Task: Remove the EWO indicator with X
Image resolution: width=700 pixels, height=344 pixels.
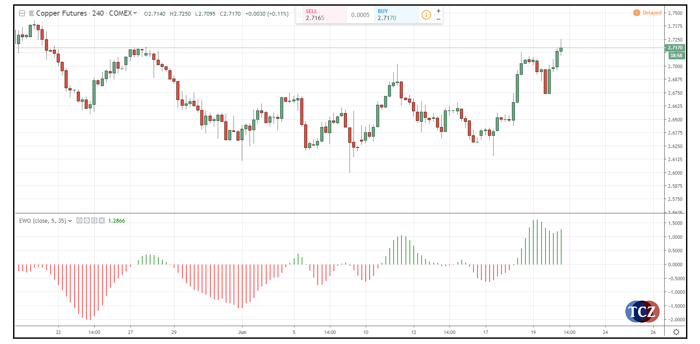Action: coord(102,220)
